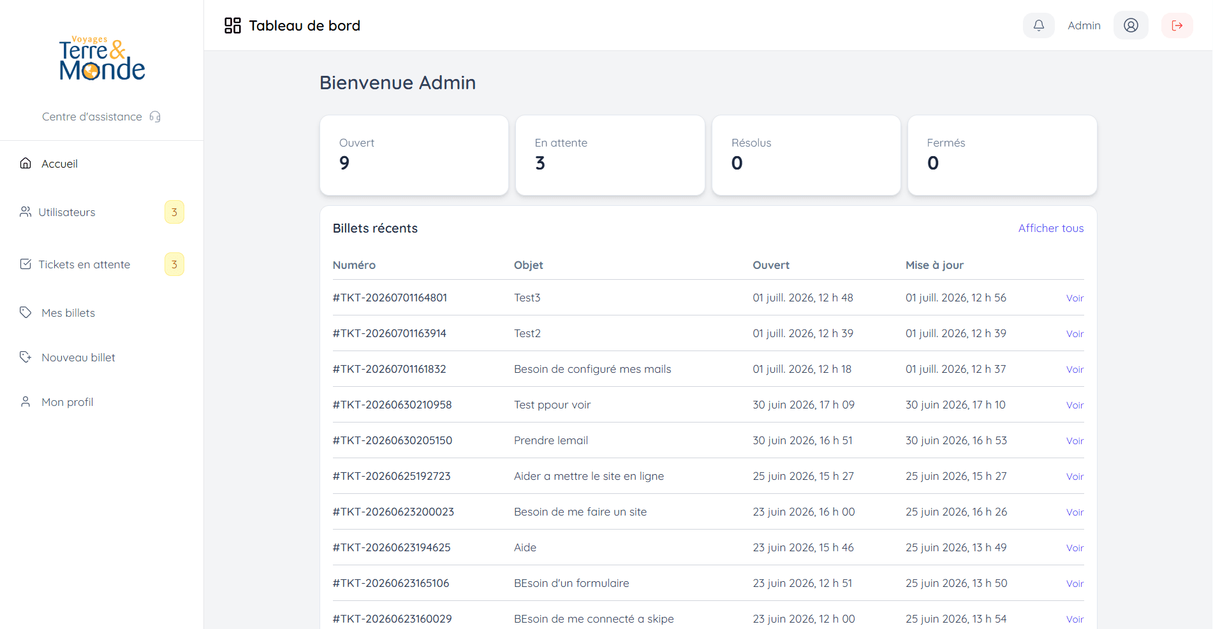Select the Utilisateurs badge showing 3
1213x629 pixels.
tap(174, 212)
